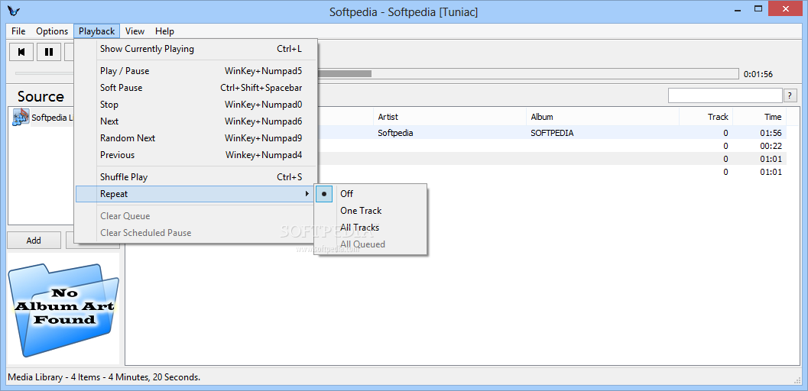Open the Help menu
808x391 pixels.
(x=164, y=31)
